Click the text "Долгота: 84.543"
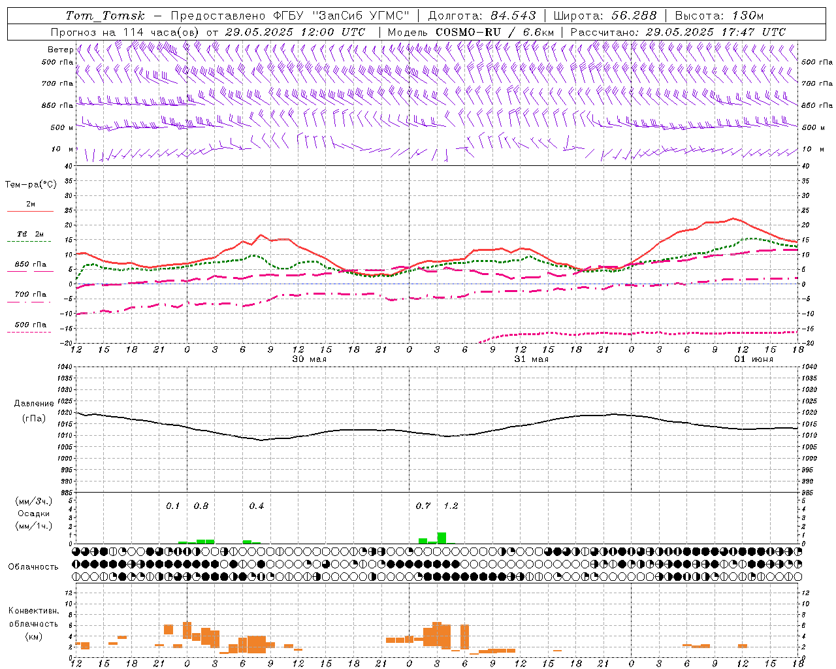The height and width of the screenshot is (669, 836). (482, 16)
